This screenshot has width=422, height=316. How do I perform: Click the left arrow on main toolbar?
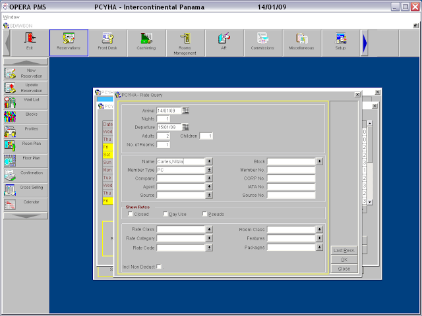[7, 43]
